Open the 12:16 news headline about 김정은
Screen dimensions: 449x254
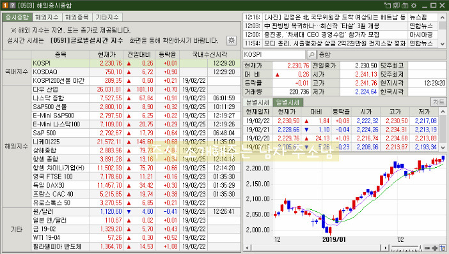pos(335,17)
